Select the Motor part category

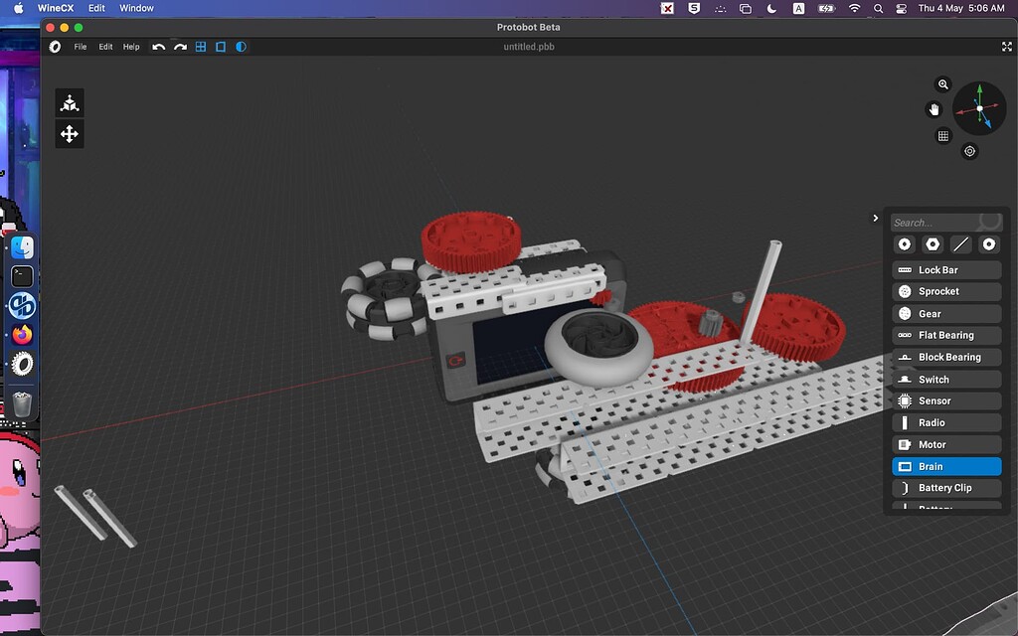coord(945,444)
